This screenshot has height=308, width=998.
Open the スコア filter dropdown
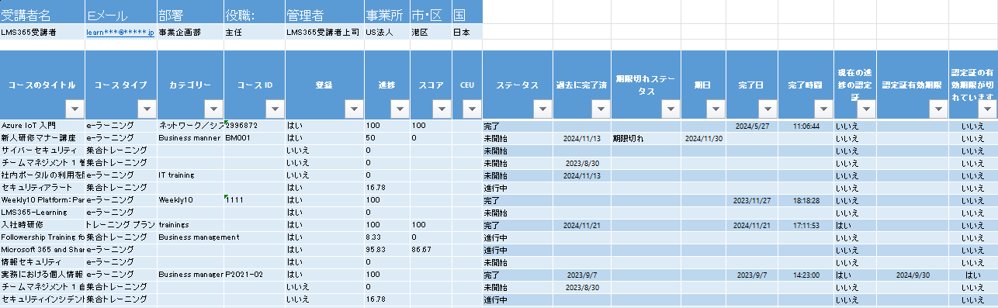pos(442,109)
